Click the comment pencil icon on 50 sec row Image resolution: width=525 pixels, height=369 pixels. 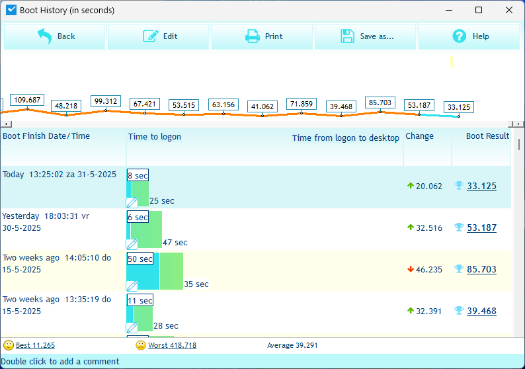(x=132, y=286)
